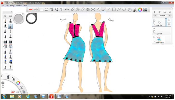This screenshot has width=175, height=100.
Task: Select the Soft Eraser brush
Action: click(10, 42)
